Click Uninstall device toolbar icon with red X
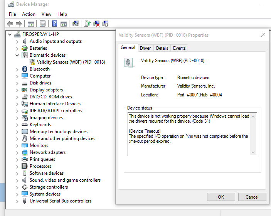 point(96,24)
